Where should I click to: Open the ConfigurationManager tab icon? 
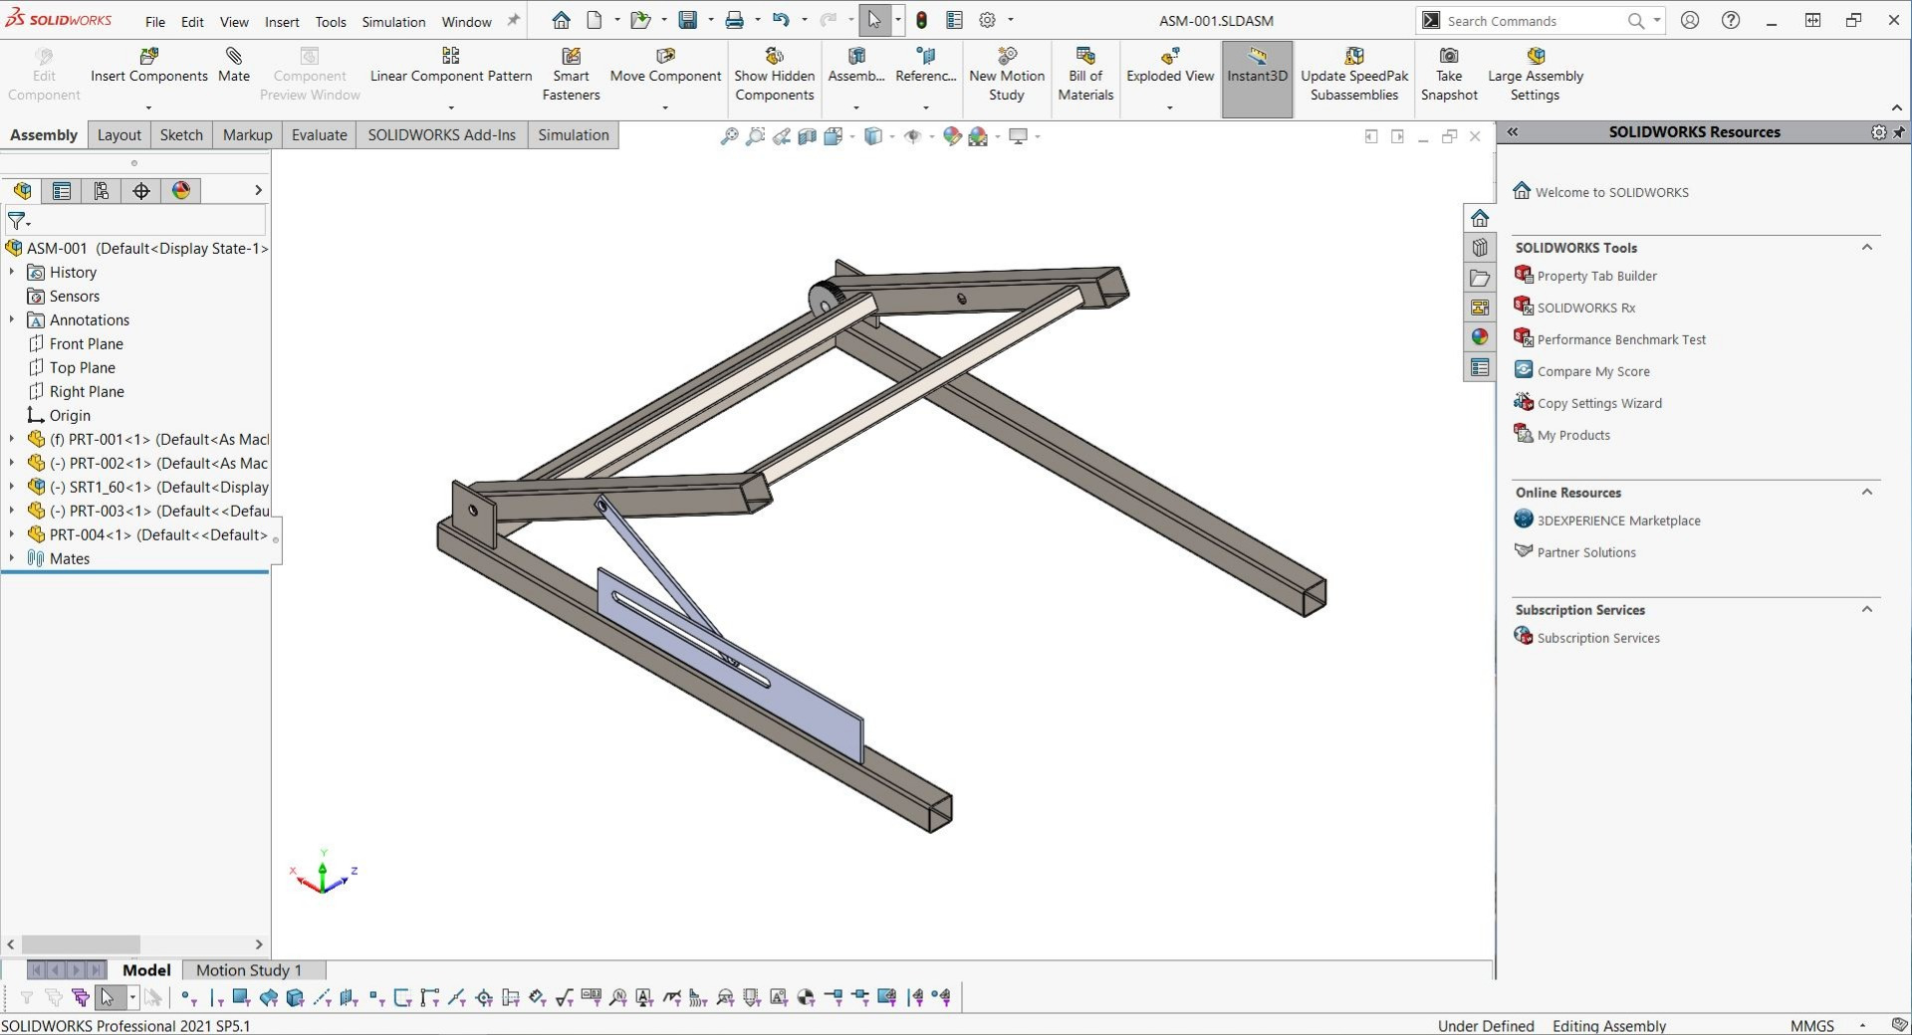[x=101, y=191]
